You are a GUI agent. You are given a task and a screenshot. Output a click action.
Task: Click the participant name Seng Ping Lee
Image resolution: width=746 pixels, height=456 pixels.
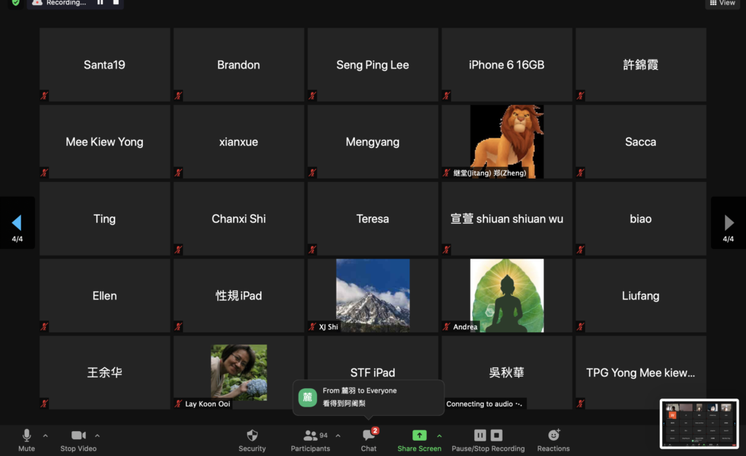pos(372,65)
